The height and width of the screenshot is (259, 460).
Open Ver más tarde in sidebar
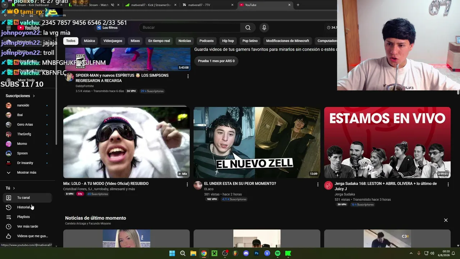(x=27, y=227)
